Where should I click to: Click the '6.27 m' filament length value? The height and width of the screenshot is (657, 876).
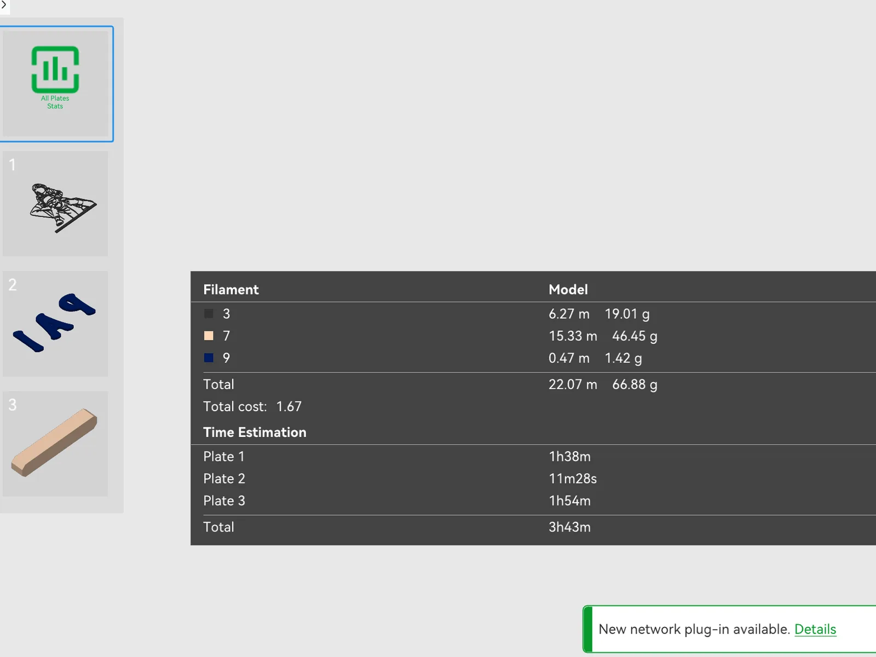tap(569, 314)
